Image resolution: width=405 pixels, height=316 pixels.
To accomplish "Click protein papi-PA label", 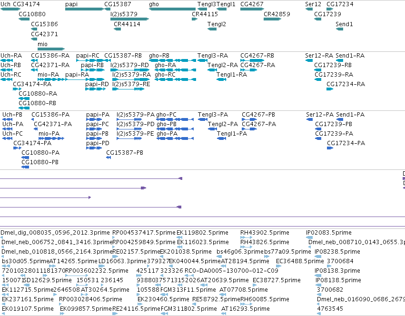I will pos(98,115).
